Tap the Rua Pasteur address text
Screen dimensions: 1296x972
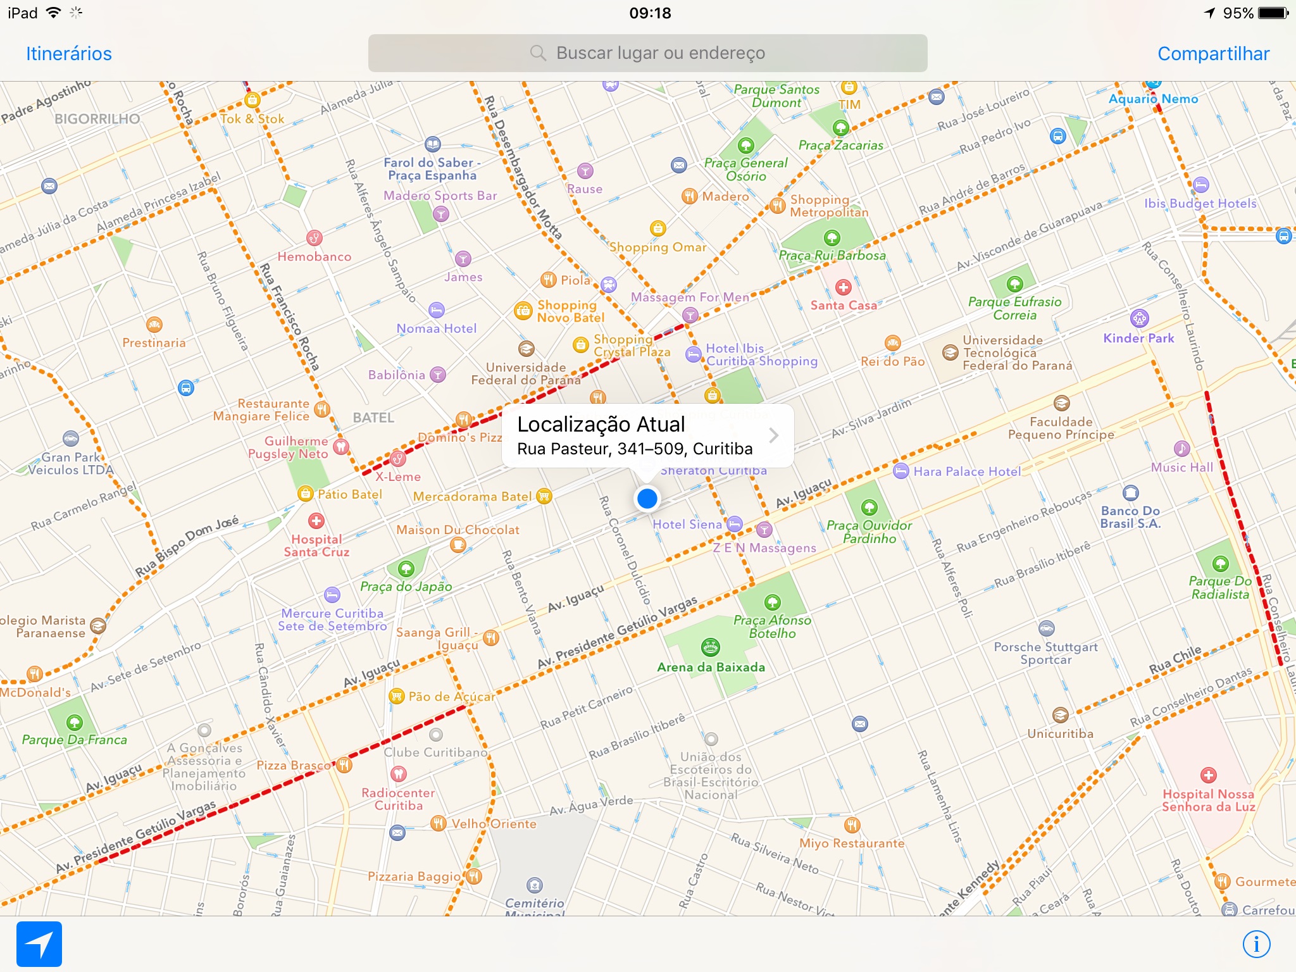[x=635, y=449]
